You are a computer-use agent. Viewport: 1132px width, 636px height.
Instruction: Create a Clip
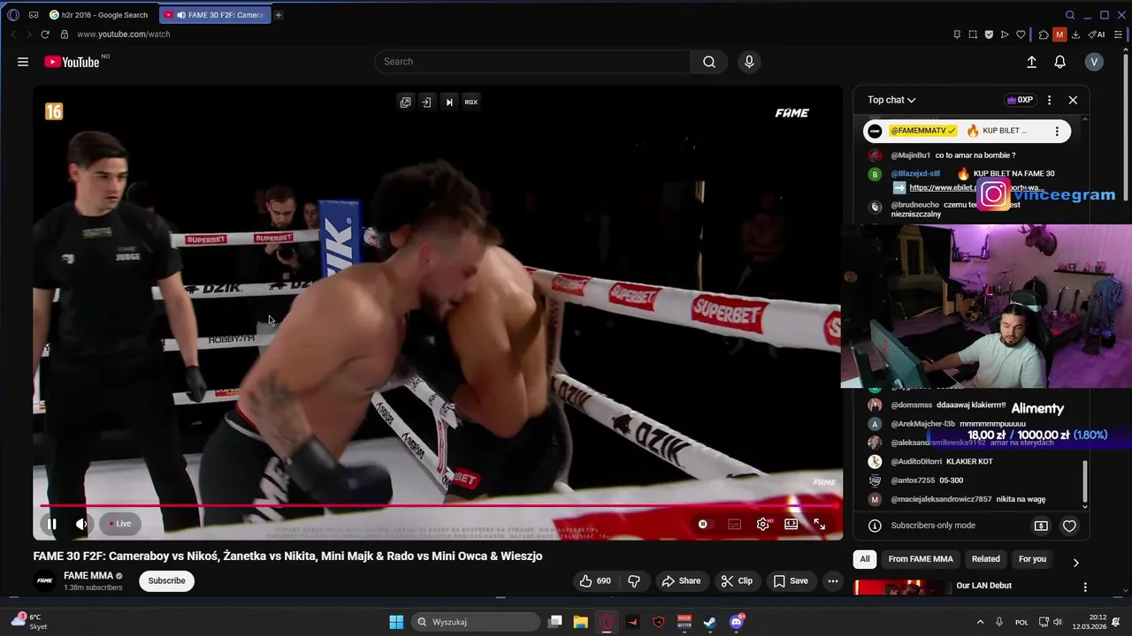(737, 580)
